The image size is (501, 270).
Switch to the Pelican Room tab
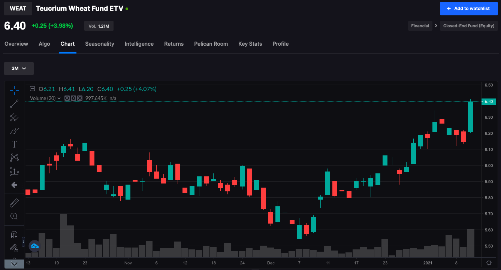[211, 44]
